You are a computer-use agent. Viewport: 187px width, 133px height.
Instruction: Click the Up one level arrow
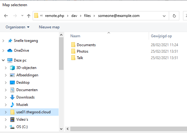coord(29,16)
